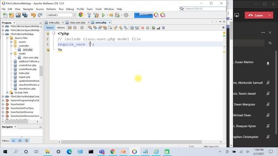Click the Build Project hammer icon

(89, 15)
